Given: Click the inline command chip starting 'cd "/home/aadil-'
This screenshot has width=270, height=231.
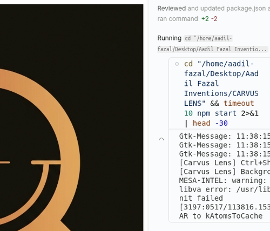Looking at the screenshot, I should pyautogui.click(x=212, y=44).
